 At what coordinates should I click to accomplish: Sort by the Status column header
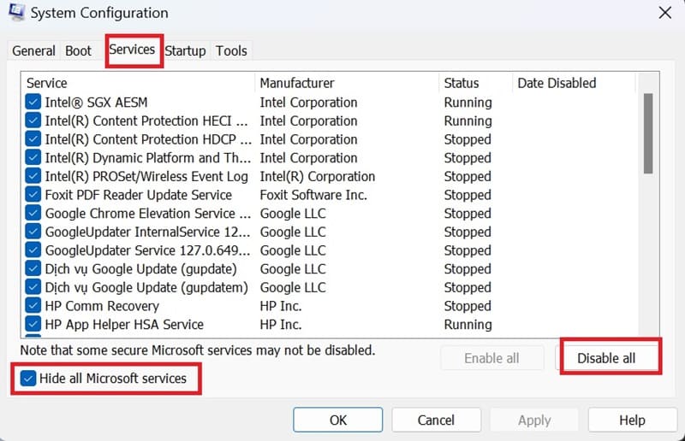tap(476, 83)
